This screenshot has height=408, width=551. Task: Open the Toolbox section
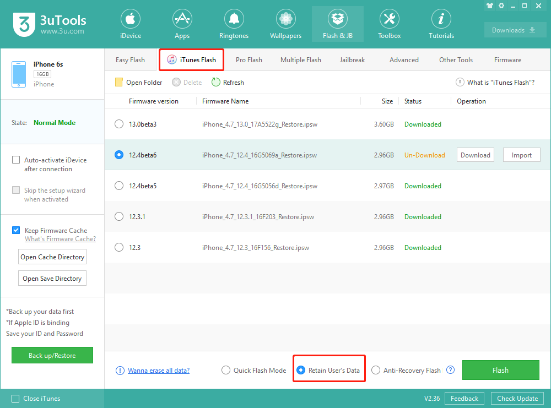coord(390,24)
